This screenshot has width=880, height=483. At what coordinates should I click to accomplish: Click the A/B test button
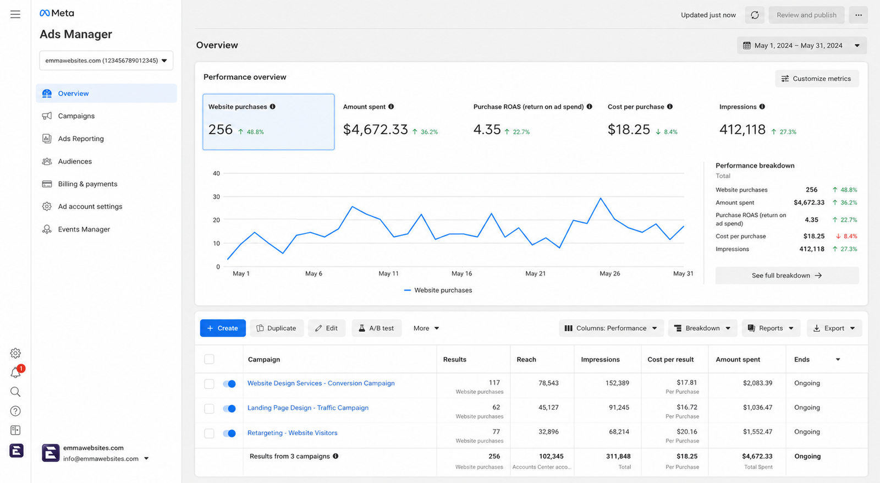tap(377, 328)
